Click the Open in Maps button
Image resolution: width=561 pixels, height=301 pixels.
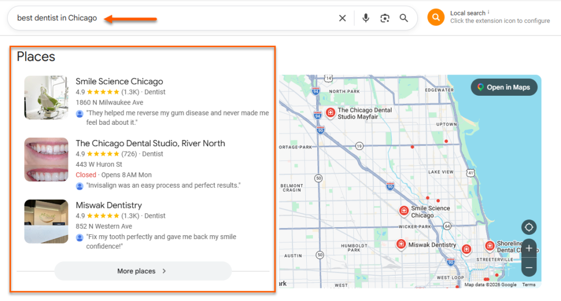pyautogui.click(x=504, y=87)
